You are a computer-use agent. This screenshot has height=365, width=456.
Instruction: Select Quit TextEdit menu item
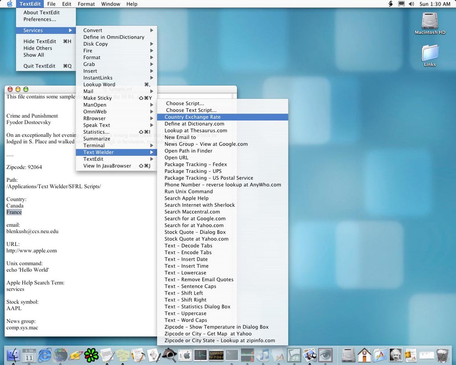pyautogui.click(x=46, y=66)
